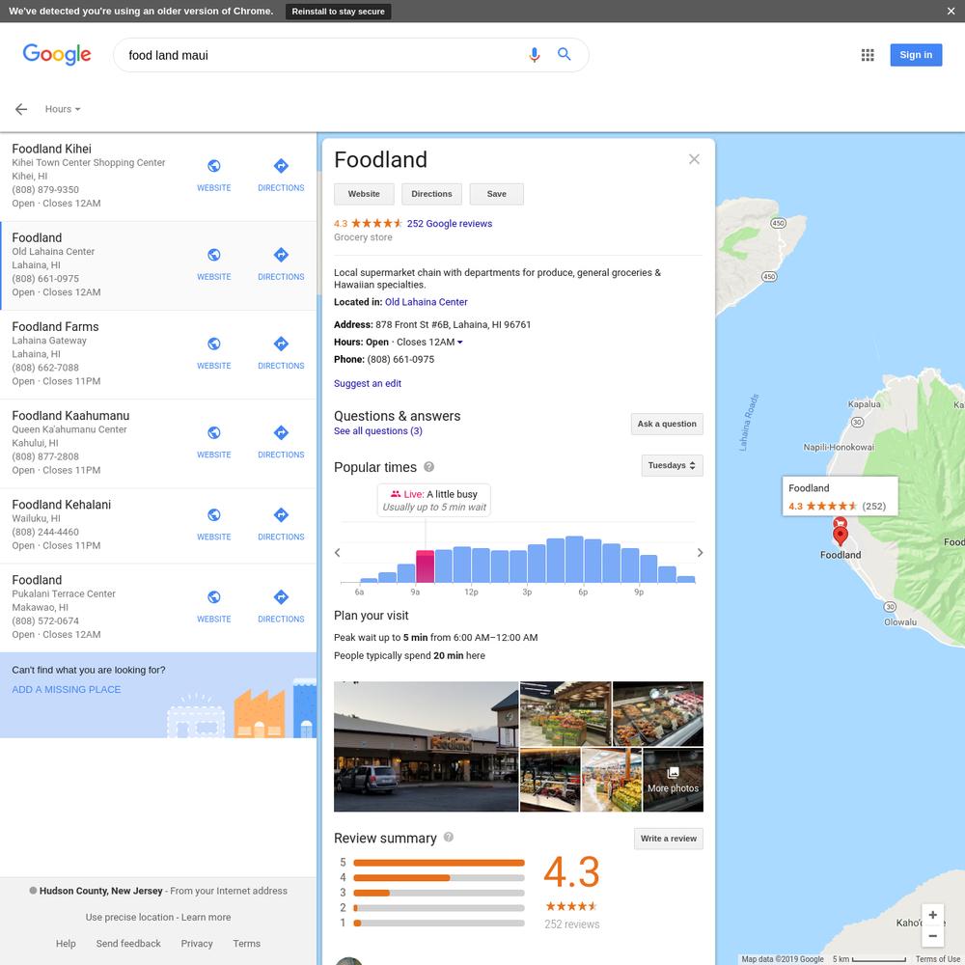965x965 pixels.
Task: Open the Old Lahaina Center link
Action: (x=426, y=302)
